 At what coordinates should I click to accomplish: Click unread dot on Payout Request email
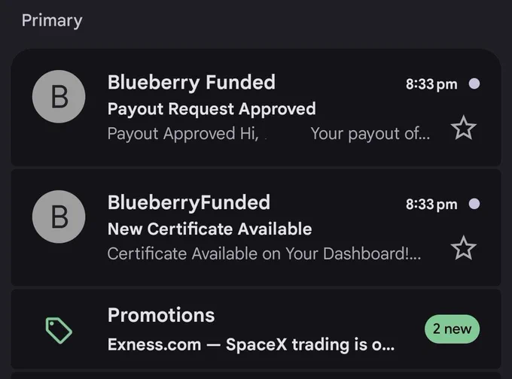[474, 83]
